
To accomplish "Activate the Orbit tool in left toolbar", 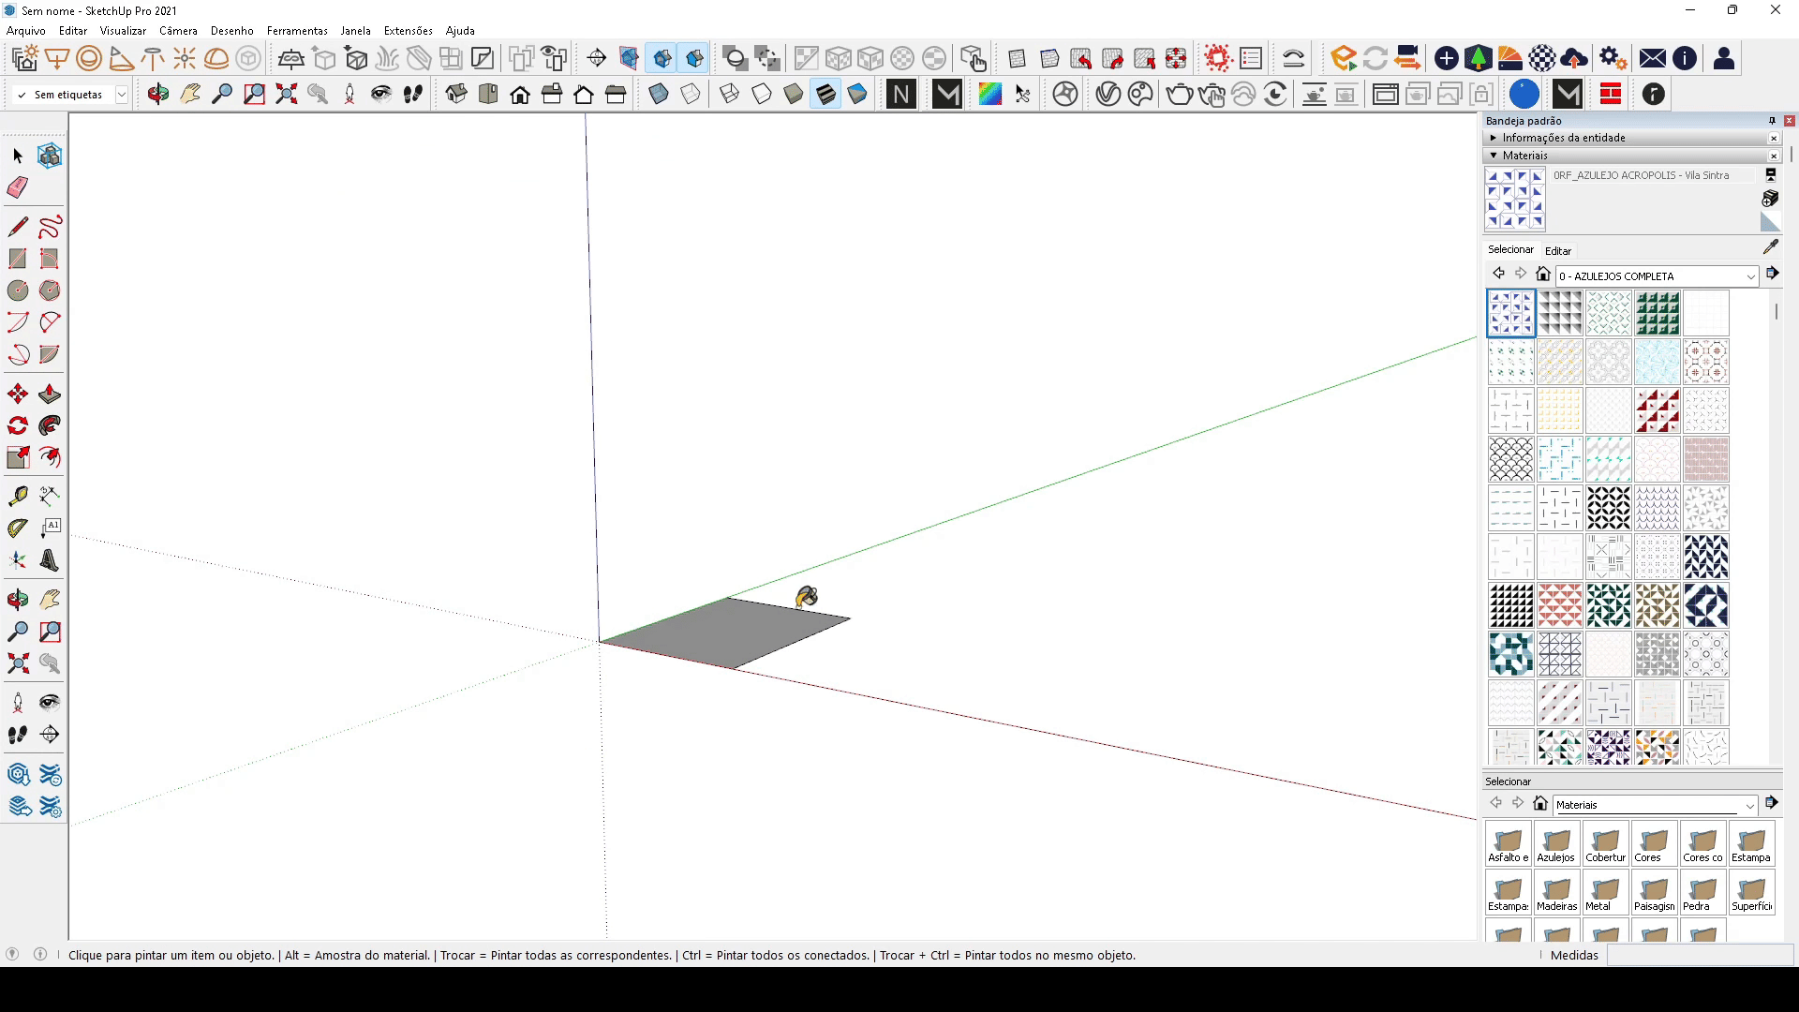I will coord(18,600).
